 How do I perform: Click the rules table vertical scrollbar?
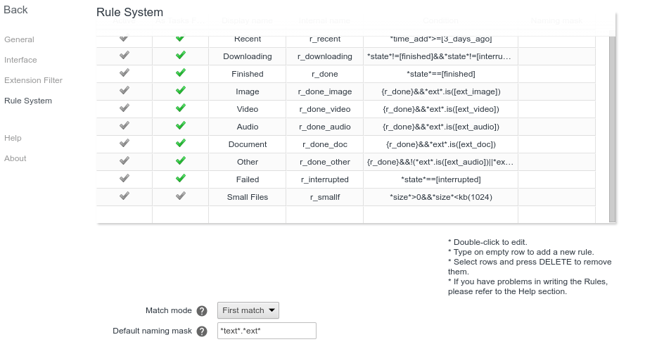[612, 127]
